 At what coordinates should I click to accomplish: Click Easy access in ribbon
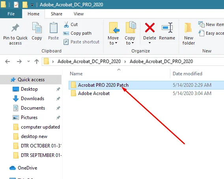click(x=211, y=33)
